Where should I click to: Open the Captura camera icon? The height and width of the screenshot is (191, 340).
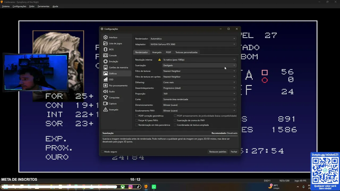click(105, 103)
